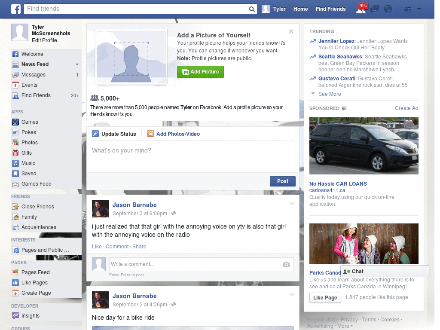Click the Like Page button
Viewport: 440px width, 330px height.
[325, 297]
